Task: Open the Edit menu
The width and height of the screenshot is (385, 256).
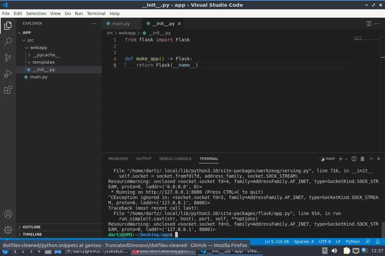Action: (18, 13)
